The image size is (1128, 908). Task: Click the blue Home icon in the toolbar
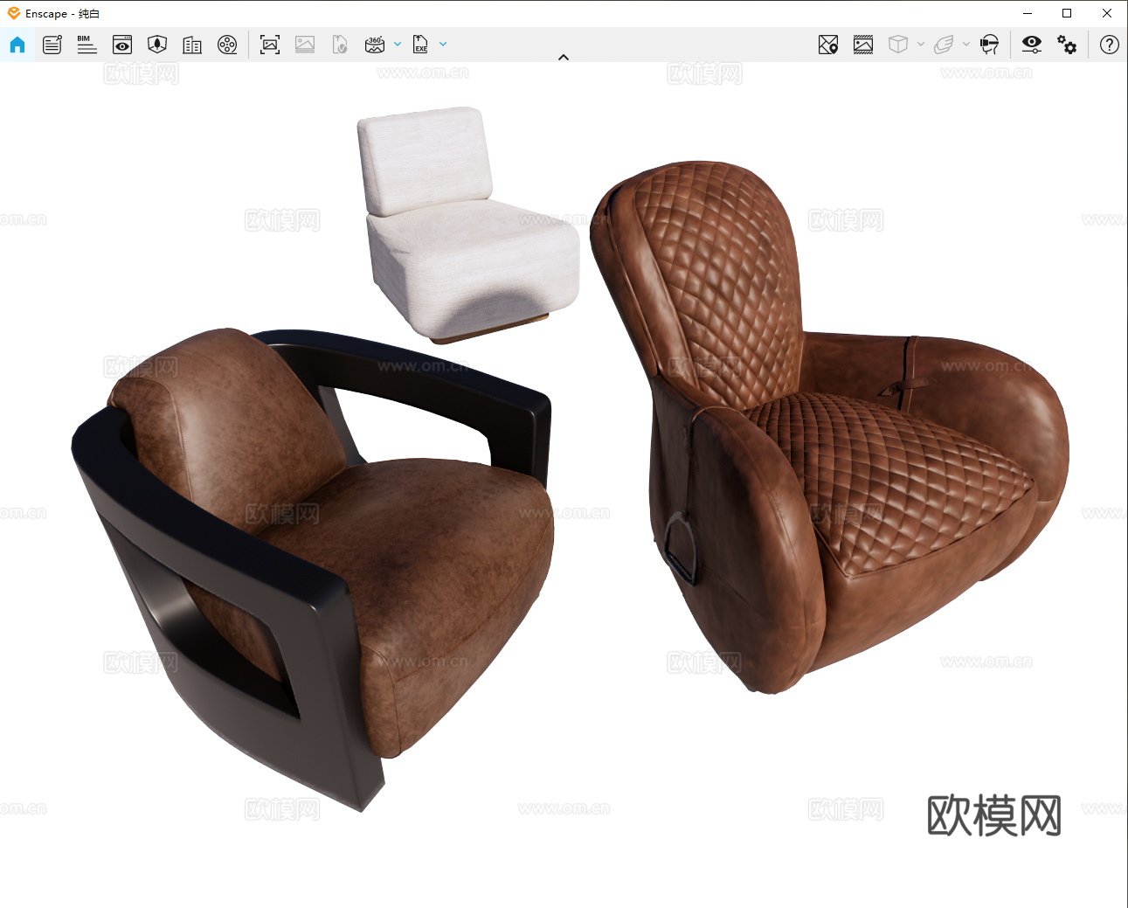(x=17, y=45)
